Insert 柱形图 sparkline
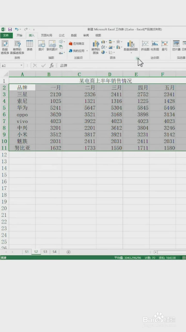The height and width of the screenshot is (332, 186). click(155, 45)
